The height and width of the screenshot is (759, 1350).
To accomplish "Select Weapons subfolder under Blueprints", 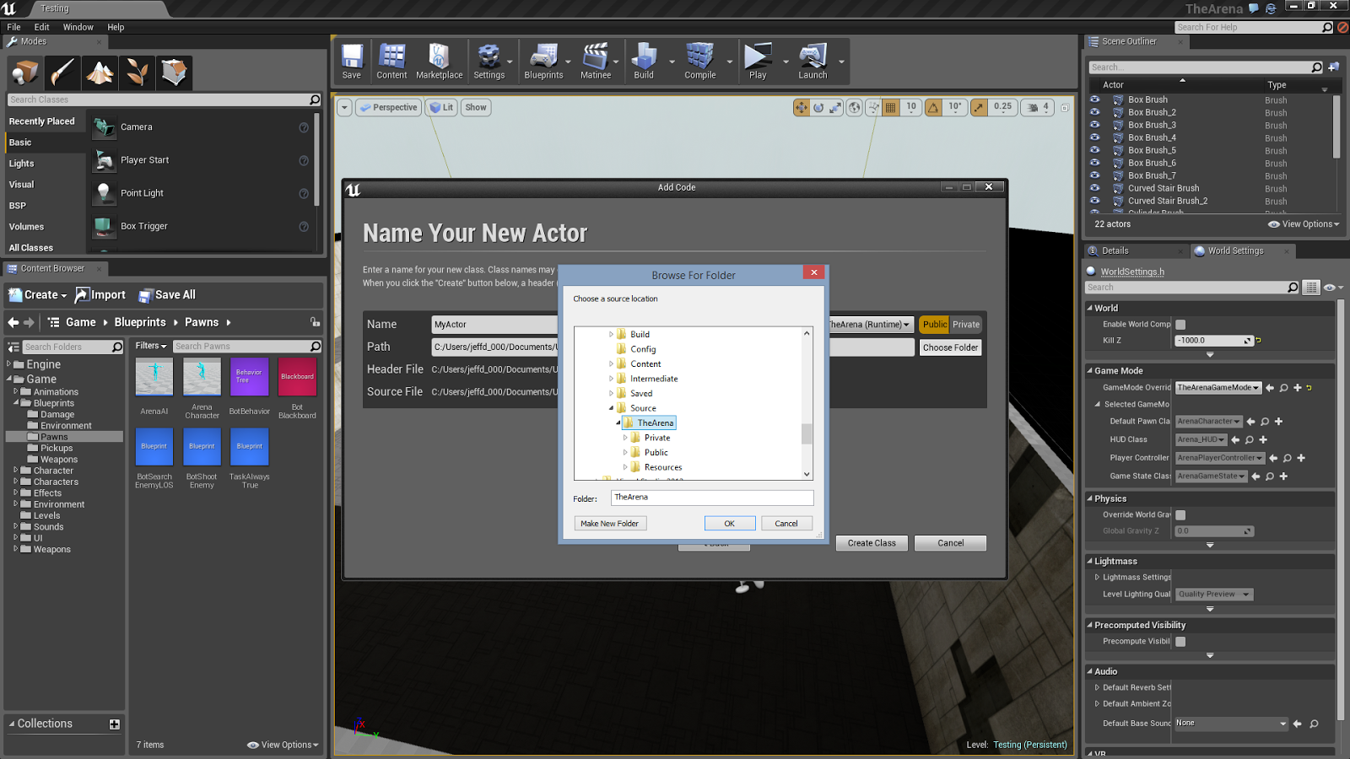I will (x=59, y=460).
